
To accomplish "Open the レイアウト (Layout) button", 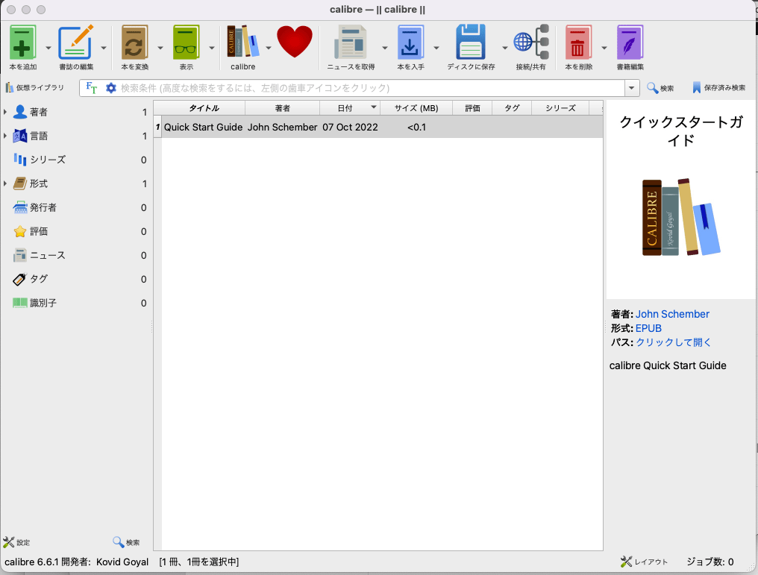I will coord(644,562).
